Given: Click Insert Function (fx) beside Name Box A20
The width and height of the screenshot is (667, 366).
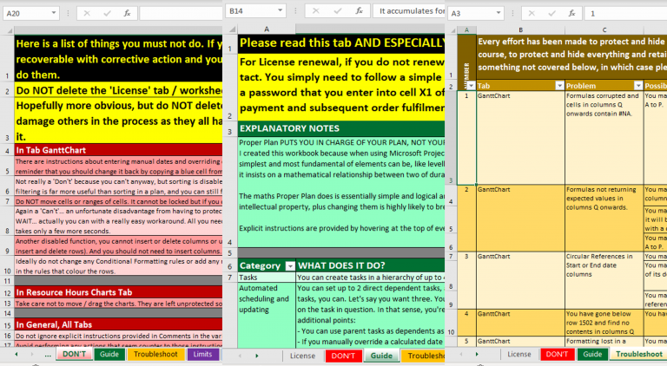Looking at the screenshot, I should [127, 13].
